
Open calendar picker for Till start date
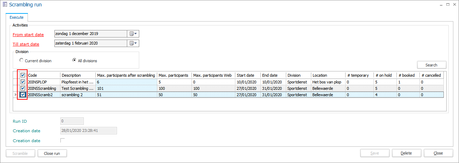pyautogui.click(x=133, y=43)
